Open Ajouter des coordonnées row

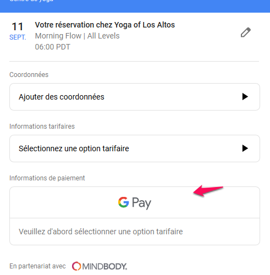click(x=135, y=97)
